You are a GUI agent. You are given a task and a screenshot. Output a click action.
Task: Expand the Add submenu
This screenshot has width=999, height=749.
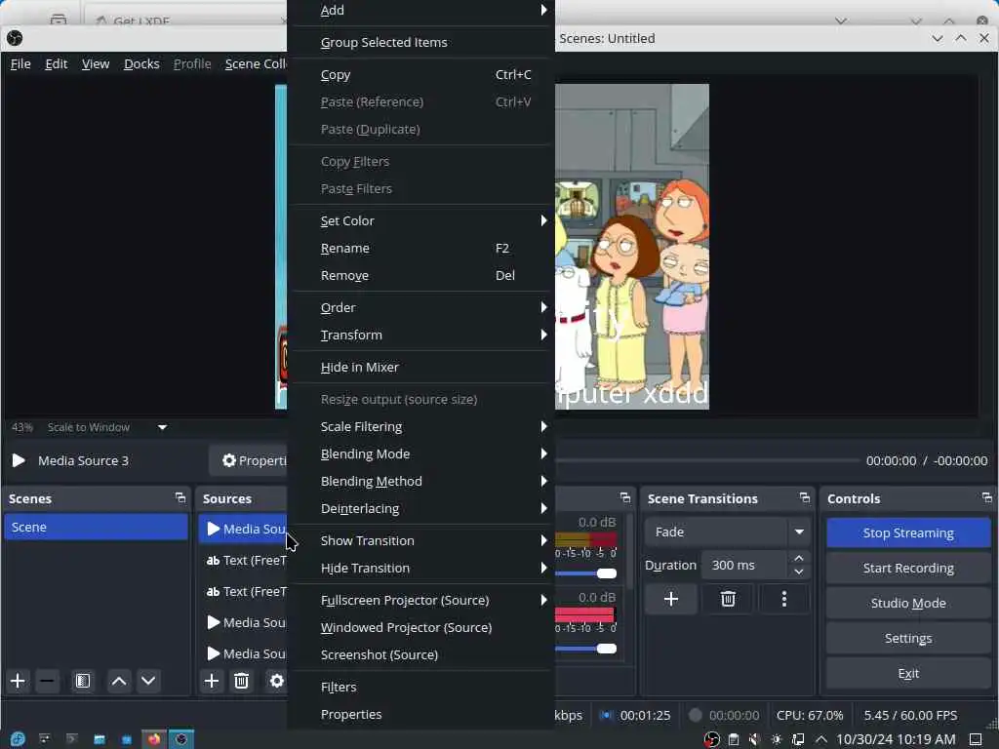point(420,10)
